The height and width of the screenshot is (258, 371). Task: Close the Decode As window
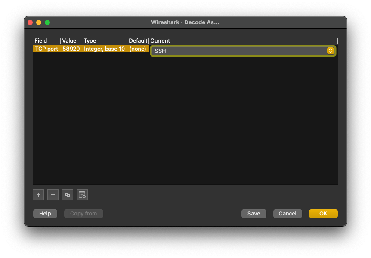[x=30, y=22]
